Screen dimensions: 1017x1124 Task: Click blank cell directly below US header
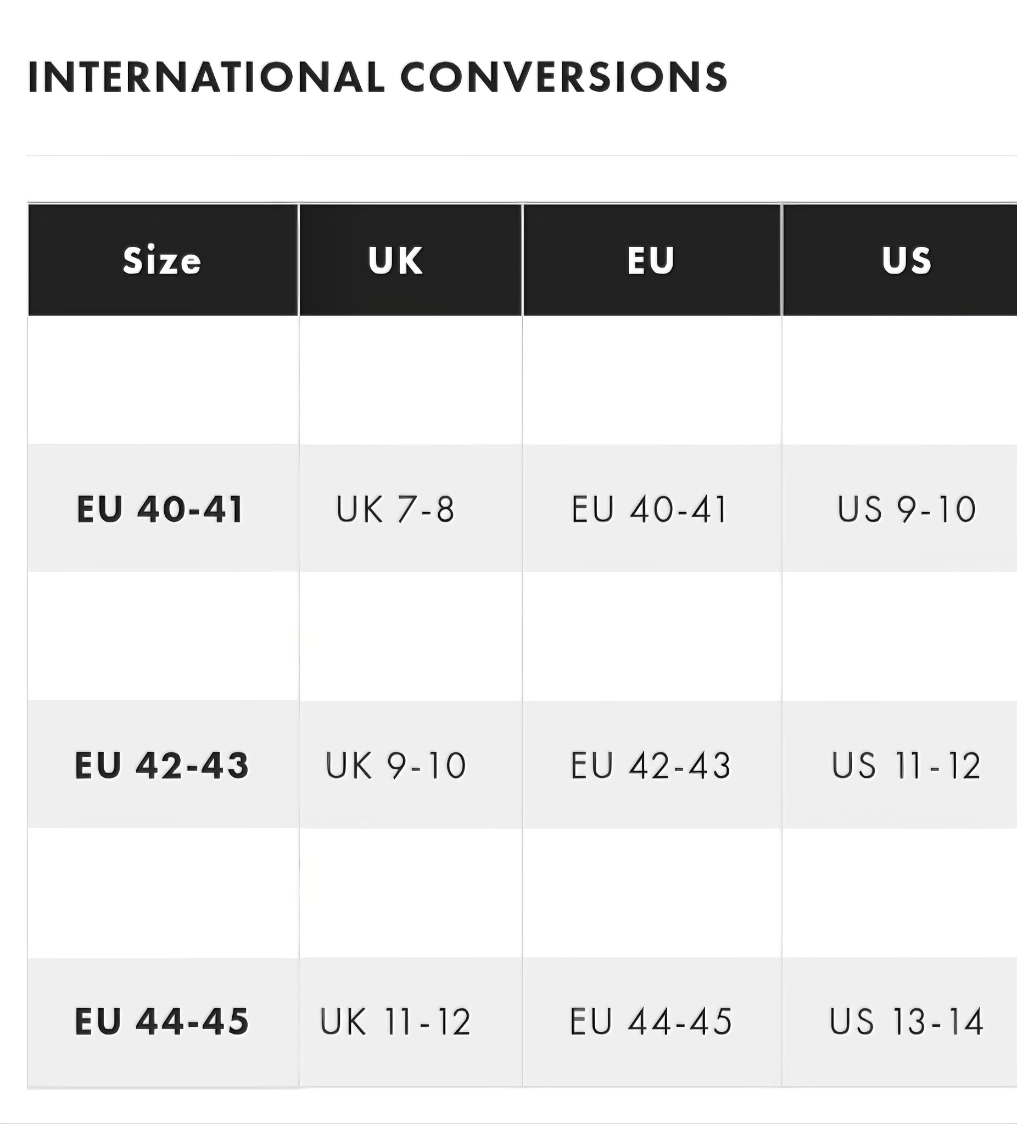[899, 380]
